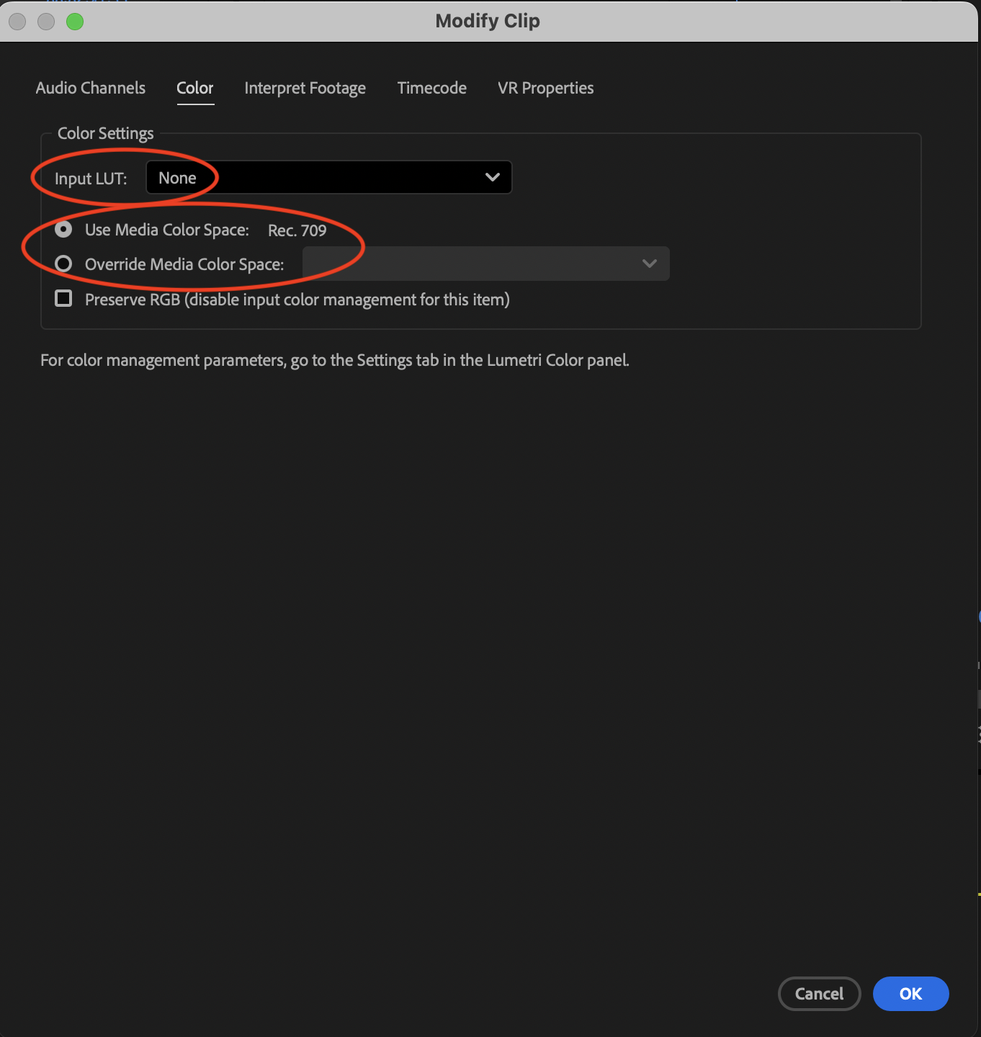Open the Input LUT dropdown showing None

(x=328, y=178)
